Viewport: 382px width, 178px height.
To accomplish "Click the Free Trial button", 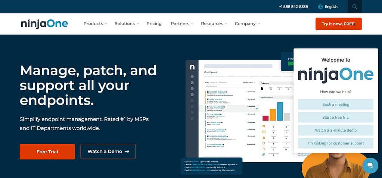I will (x=47, y=152).
